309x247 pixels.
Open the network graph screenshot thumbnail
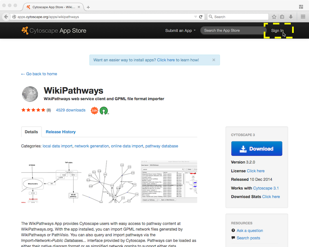point(110,182)
